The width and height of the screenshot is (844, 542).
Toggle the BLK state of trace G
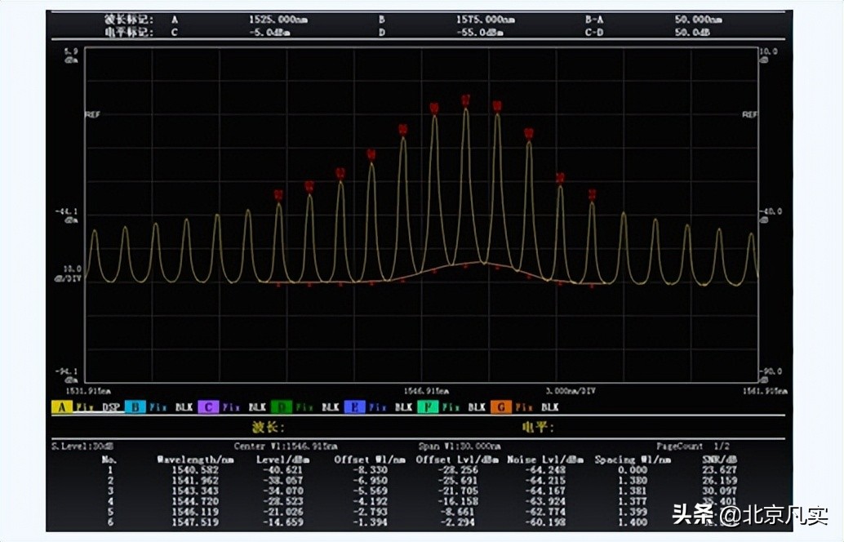coord(550,406)
